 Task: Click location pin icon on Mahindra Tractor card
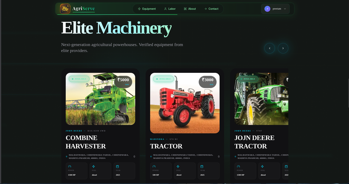pyautogui.click(x=151, y=157)
